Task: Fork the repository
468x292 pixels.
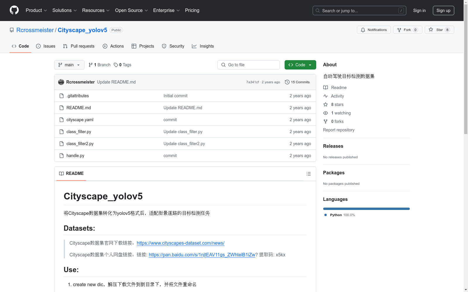Action: point(407,30)
